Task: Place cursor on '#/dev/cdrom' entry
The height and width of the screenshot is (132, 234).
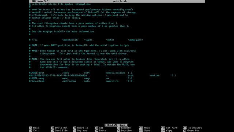Action: pyautogui.click(x=37, y=81)
